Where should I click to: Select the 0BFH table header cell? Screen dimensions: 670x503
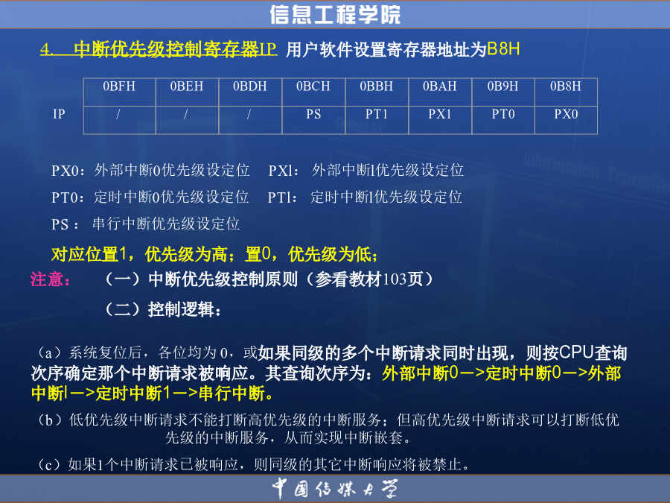tap(119, 87)
